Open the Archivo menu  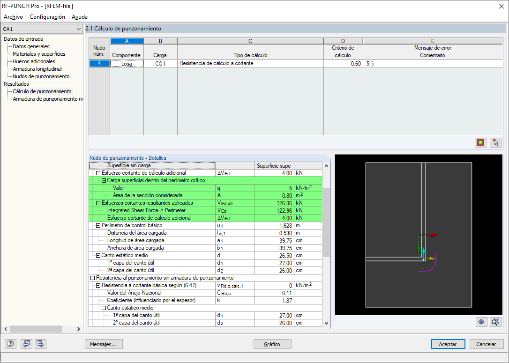[x=13, y=17]
